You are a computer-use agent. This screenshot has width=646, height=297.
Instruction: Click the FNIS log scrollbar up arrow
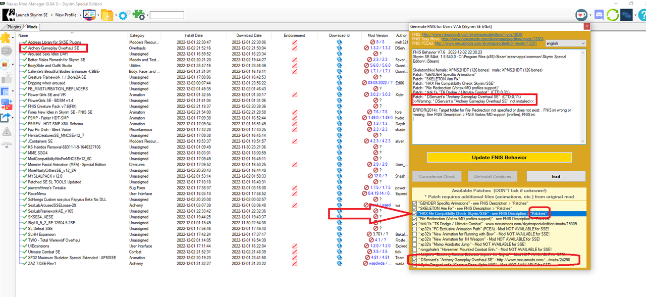[x=583, y=52]
